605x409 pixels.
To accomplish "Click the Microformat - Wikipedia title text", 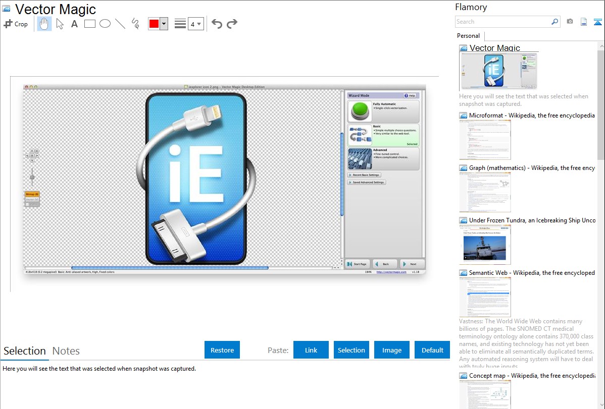I will [x=532, y=115].
